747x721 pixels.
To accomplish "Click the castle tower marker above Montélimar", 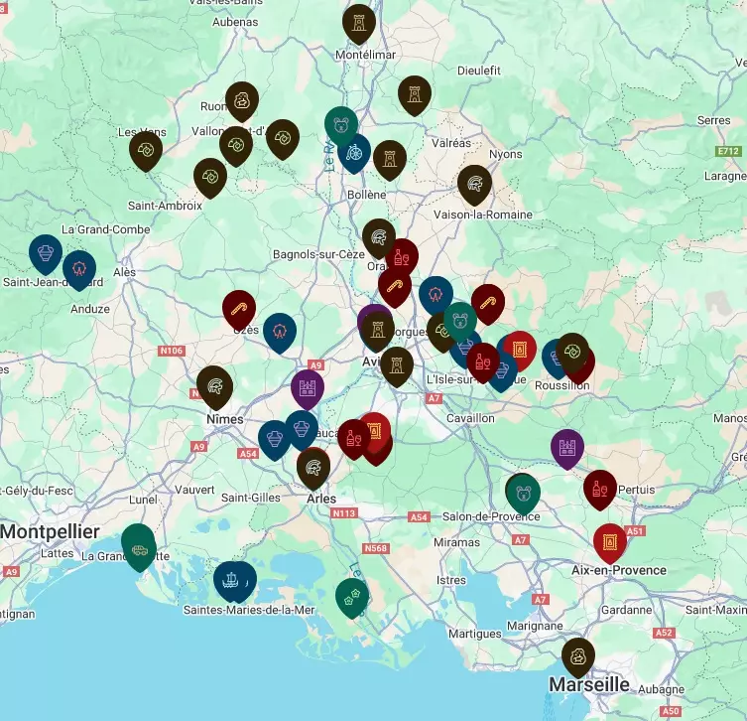I will 359,21.
